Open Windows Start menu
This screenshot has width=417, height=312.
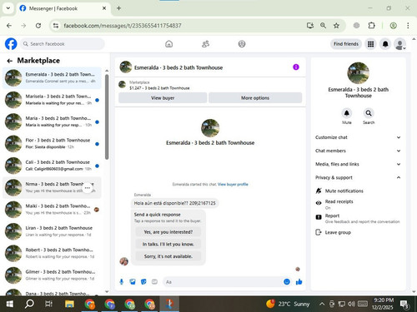(10, 304)
